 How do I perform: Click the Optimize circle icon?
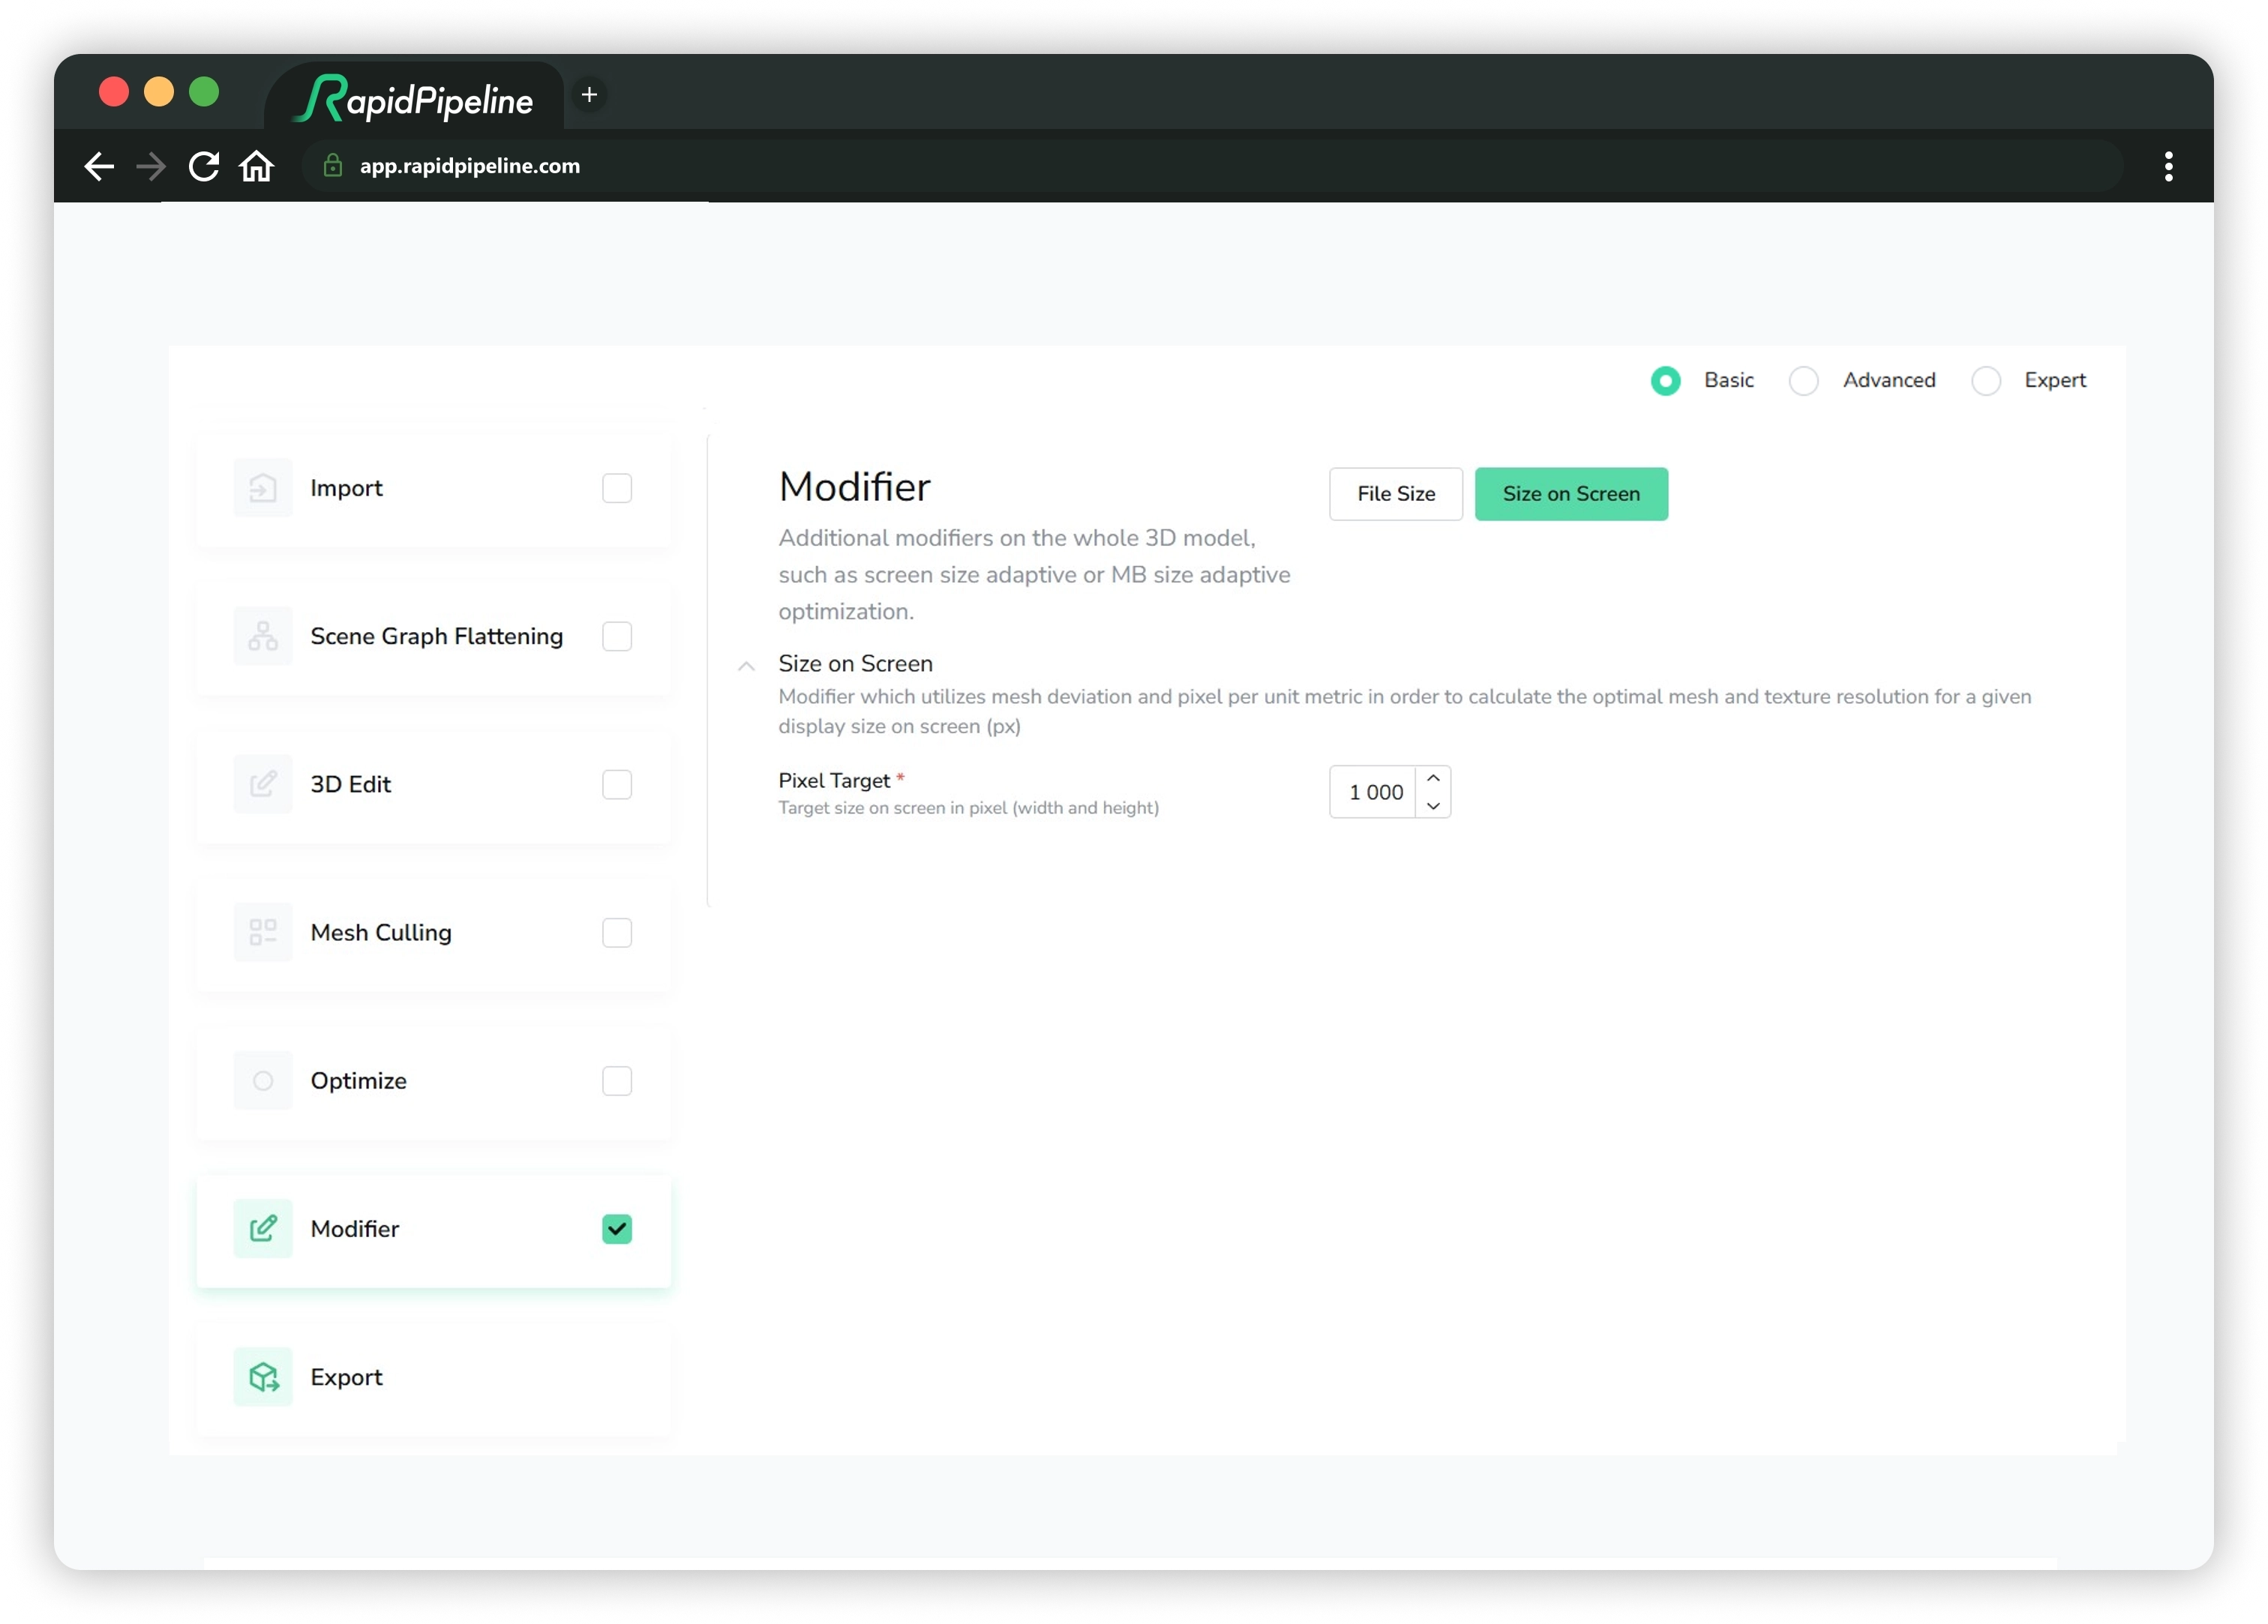click(x=262, y=1080)
